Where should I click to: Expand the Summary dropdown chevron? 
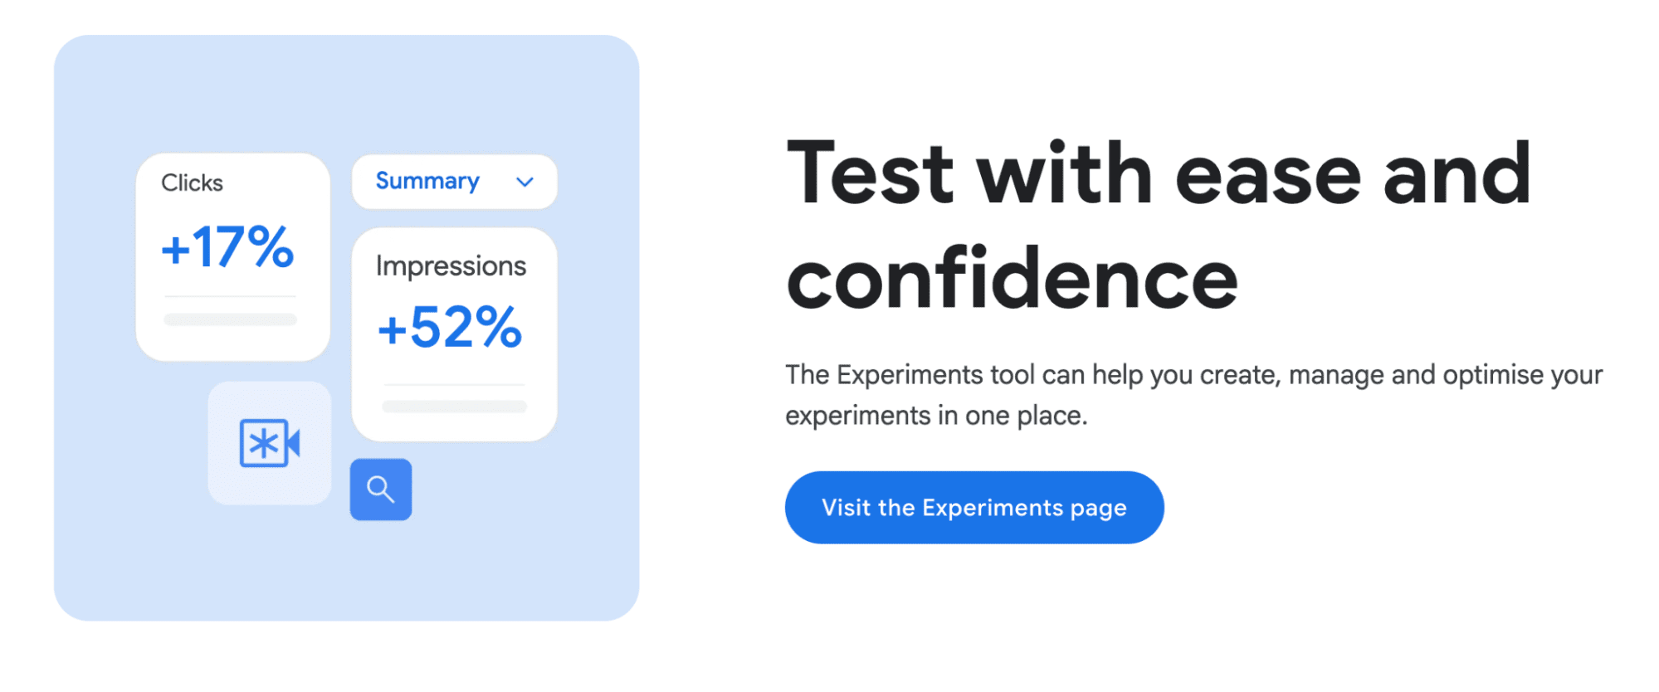[x=525, y=182]
